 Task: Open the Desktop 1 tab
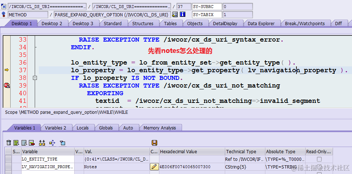point(22,23)
